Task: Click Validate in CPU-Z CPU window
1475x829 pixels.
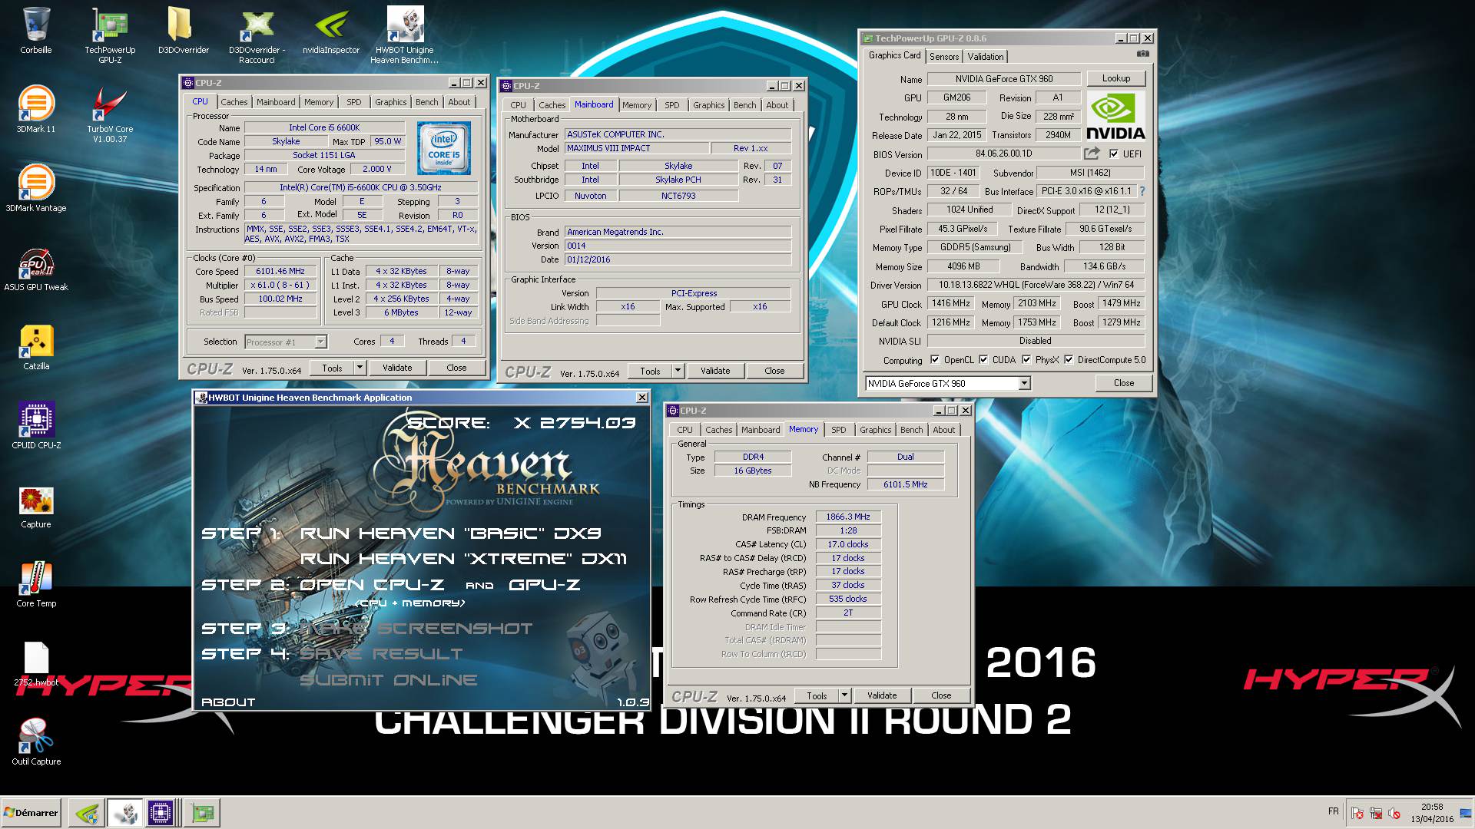Action: [x=397, y=368]
